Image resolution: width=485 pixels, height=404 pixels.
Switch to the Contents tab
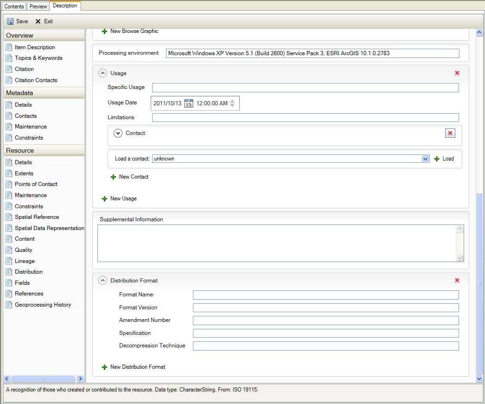13,6
